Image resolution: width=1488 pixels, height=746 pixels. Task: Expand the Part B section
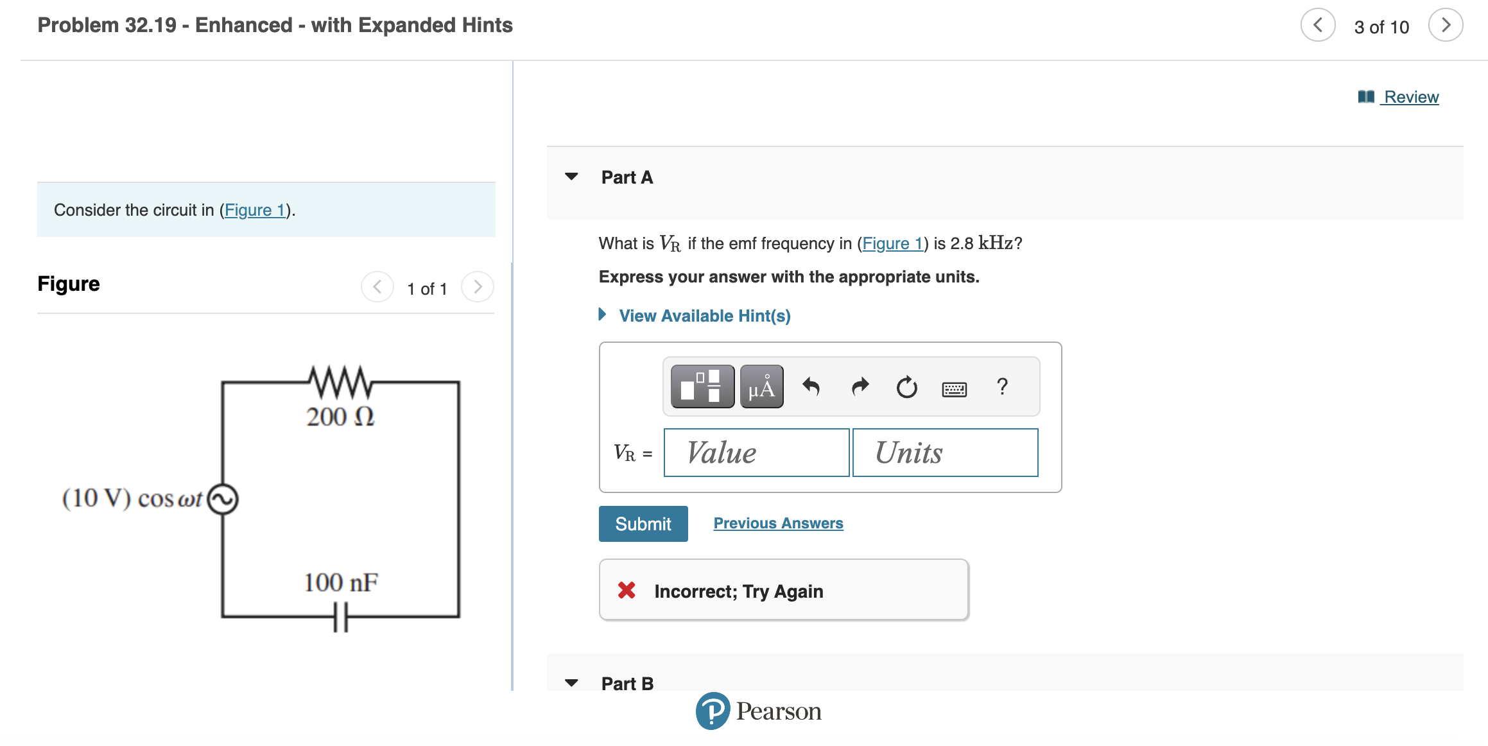pyautogui.click(x=571, y=683)
